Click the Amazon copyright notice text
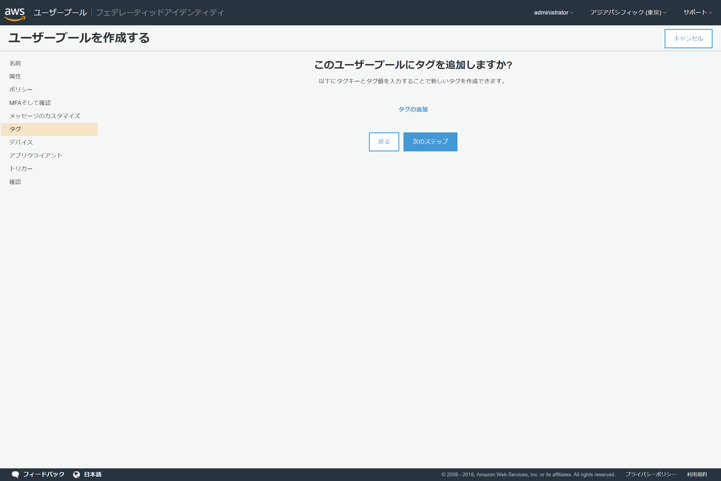 (x=528, y=474)
